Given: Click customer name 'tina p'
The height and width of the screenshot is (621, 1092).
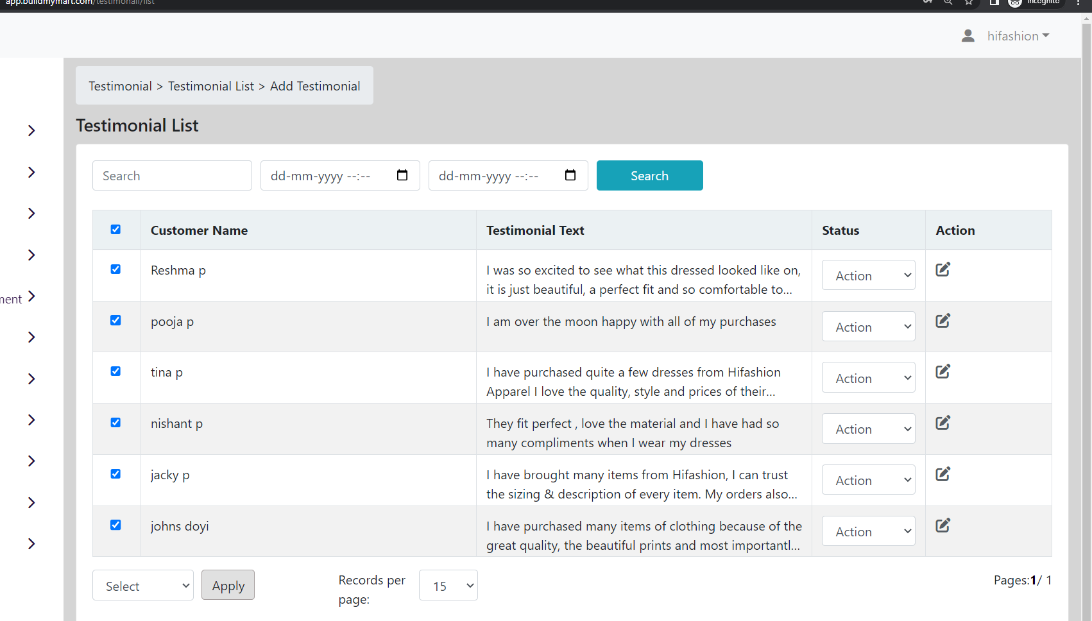Looking at the screenshot, I should pos(167,372).
